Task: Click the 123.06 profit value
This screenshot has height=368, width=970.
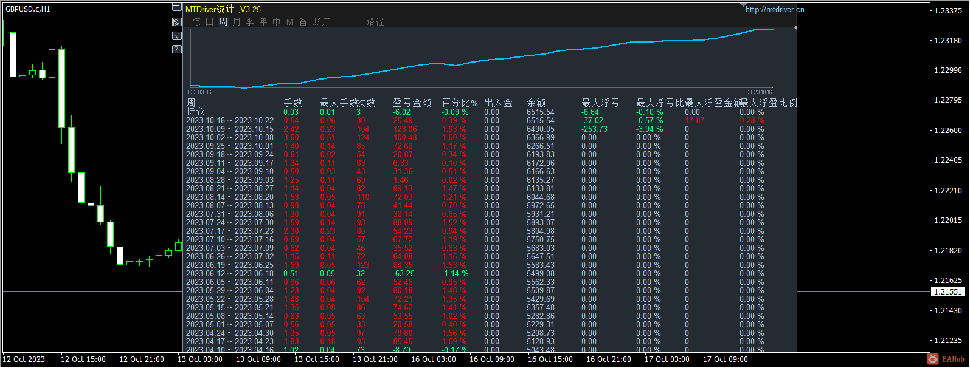Action: (405, 129)
